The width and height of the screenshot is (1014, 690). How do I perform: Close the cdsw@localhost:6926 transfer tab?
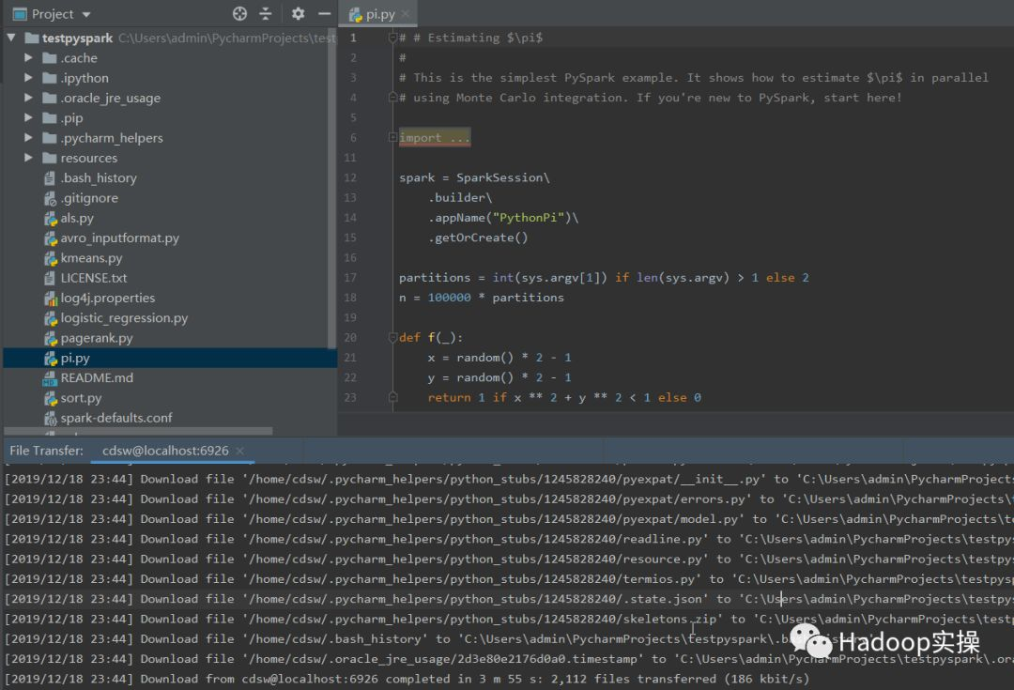tap(240, 451)
